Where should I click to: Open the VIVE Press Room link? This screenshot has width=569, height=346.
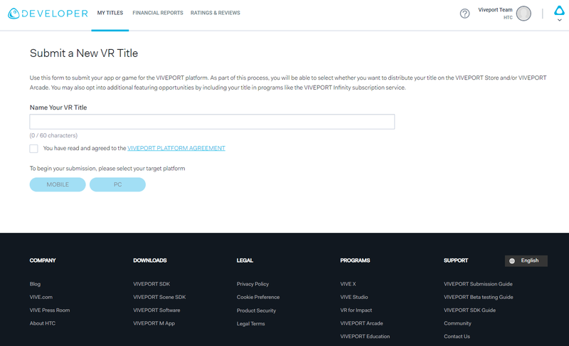point(50,310)
